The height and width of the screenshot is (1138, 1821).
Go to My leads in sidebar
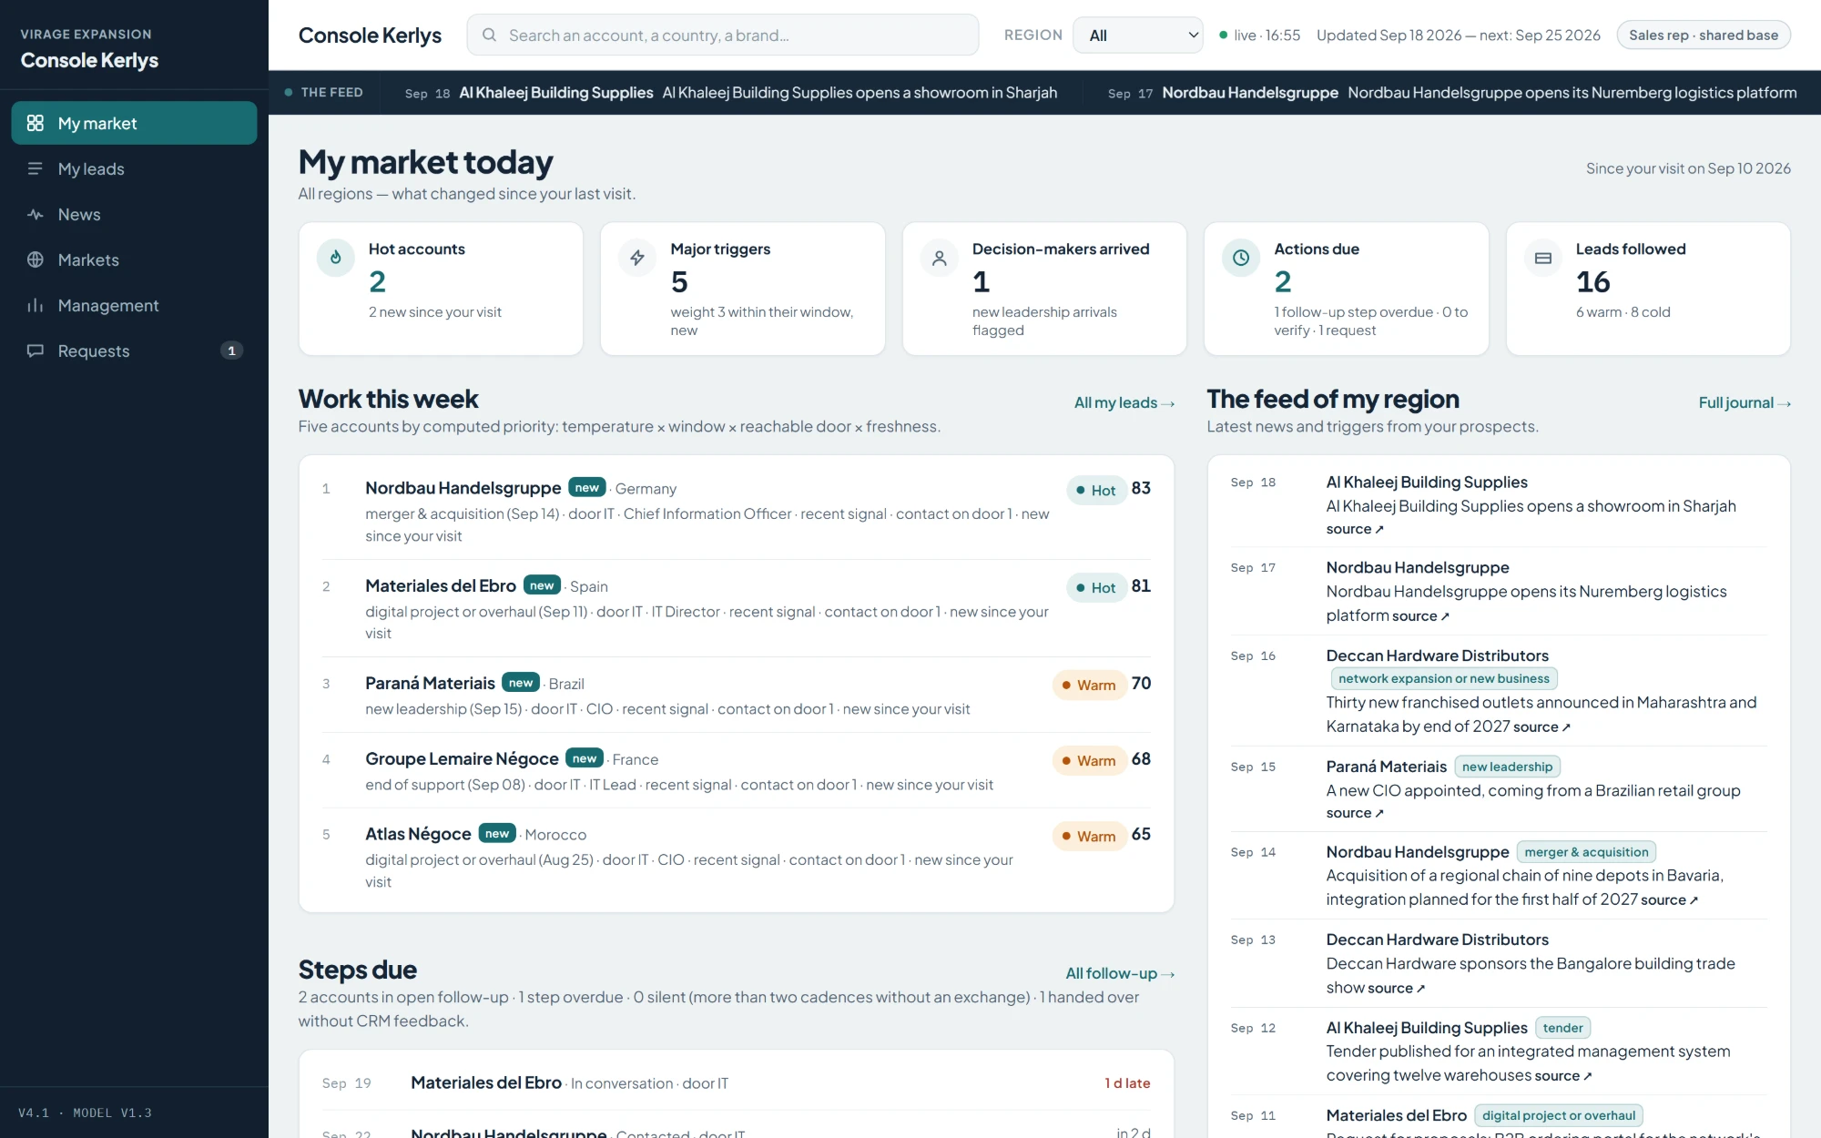pos(134,168)
